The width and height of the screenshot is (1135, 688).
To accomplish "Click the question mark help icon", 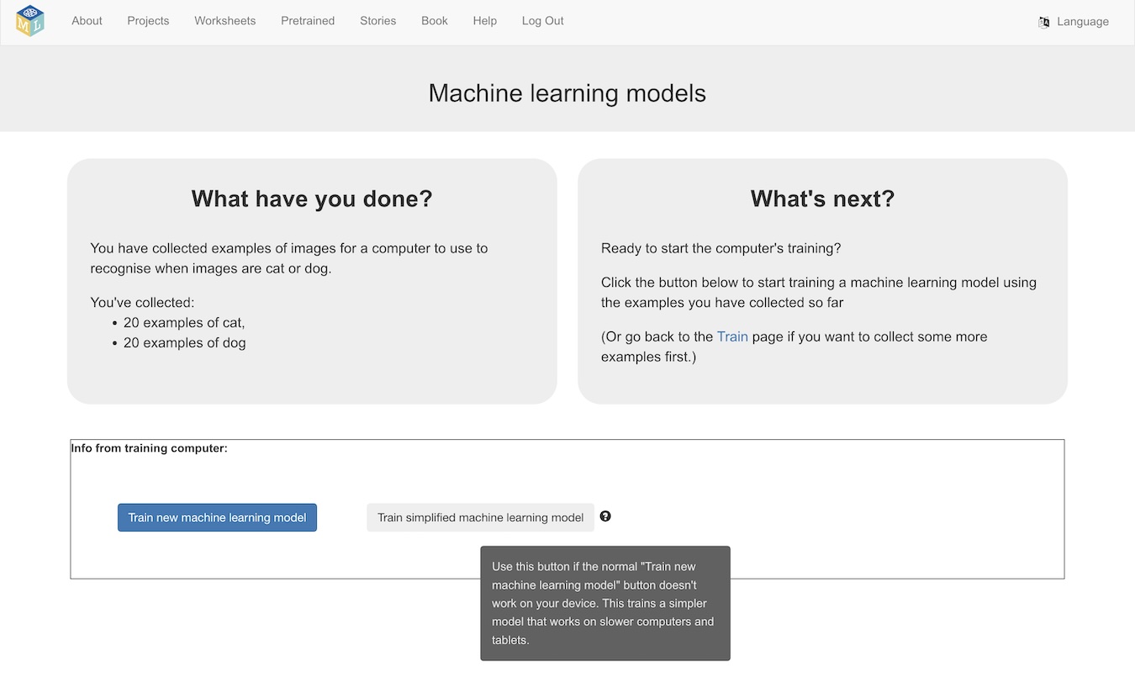I will (605, 516).
